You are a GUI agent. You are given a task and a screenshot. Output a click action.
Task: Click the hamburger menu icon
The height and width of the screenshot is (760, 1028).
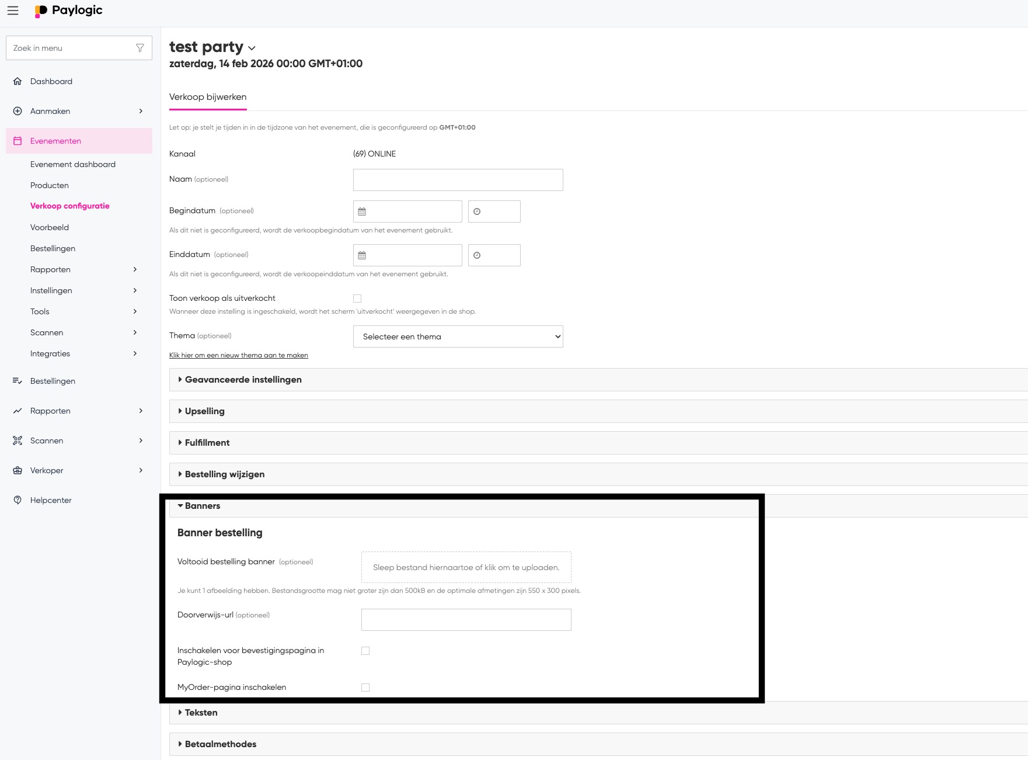click(13, 11)
